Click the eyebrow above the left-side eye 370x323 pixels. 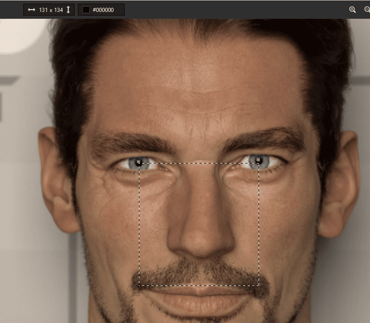[131, 142]
